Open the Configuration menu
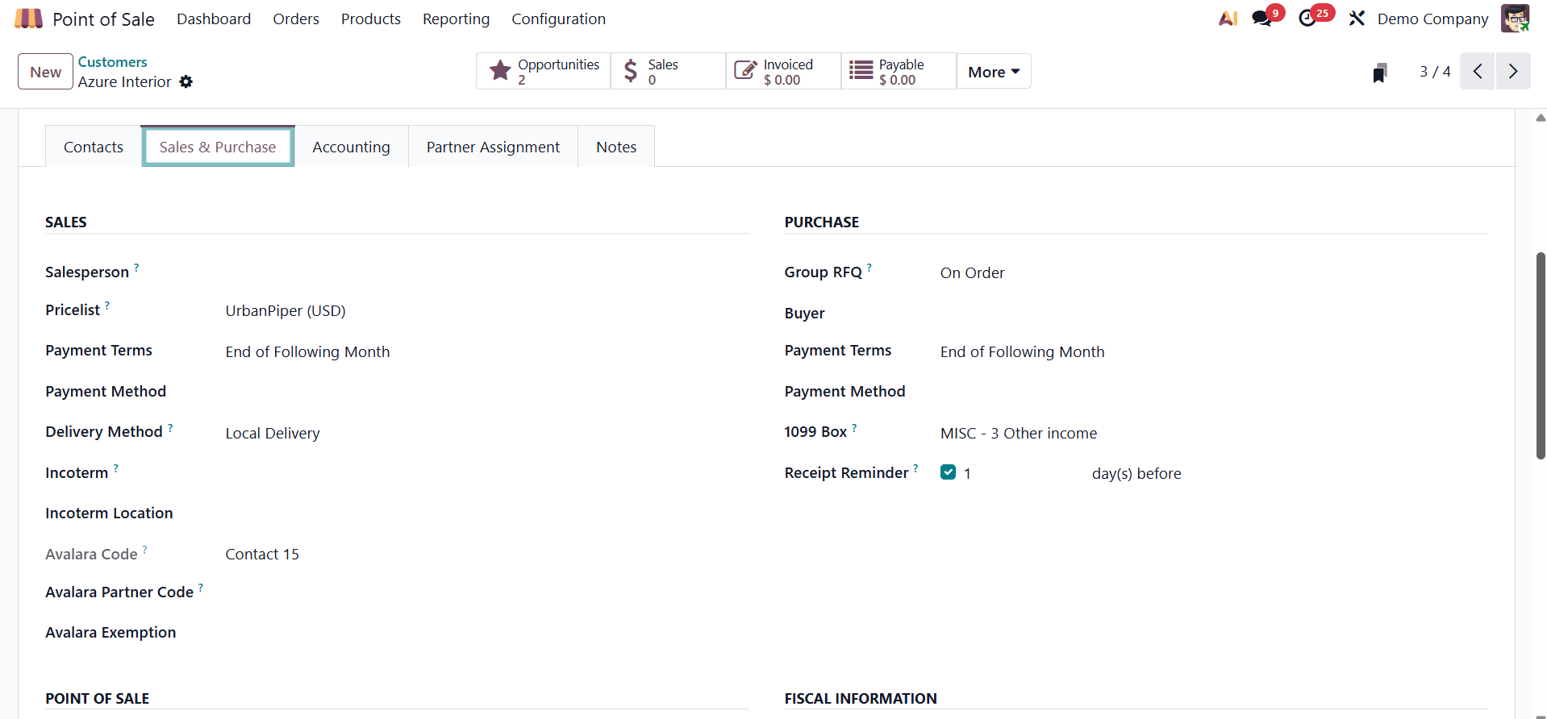The width and height of the screenshot is (1547, 719). click(558, 19)
